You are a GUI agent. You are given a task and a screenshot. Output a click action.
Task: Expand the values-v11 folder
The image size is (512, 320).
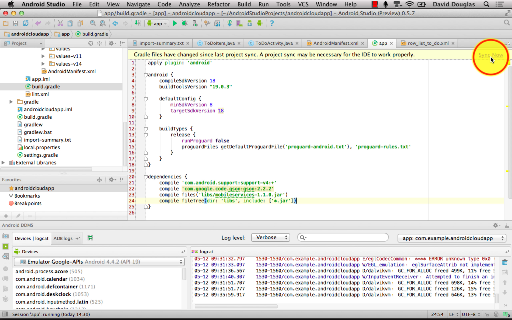(x=43, y=56)
